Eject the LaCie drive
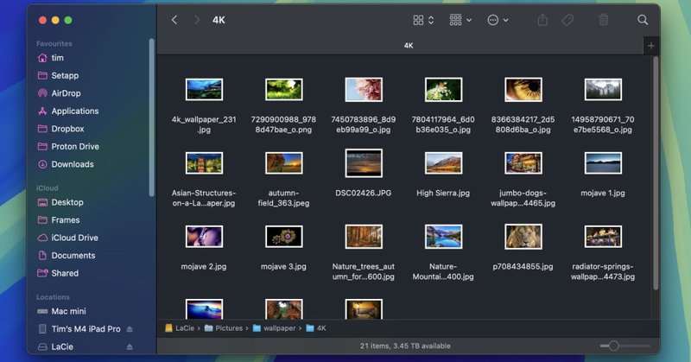691x362 pixels. coord(130,346)
